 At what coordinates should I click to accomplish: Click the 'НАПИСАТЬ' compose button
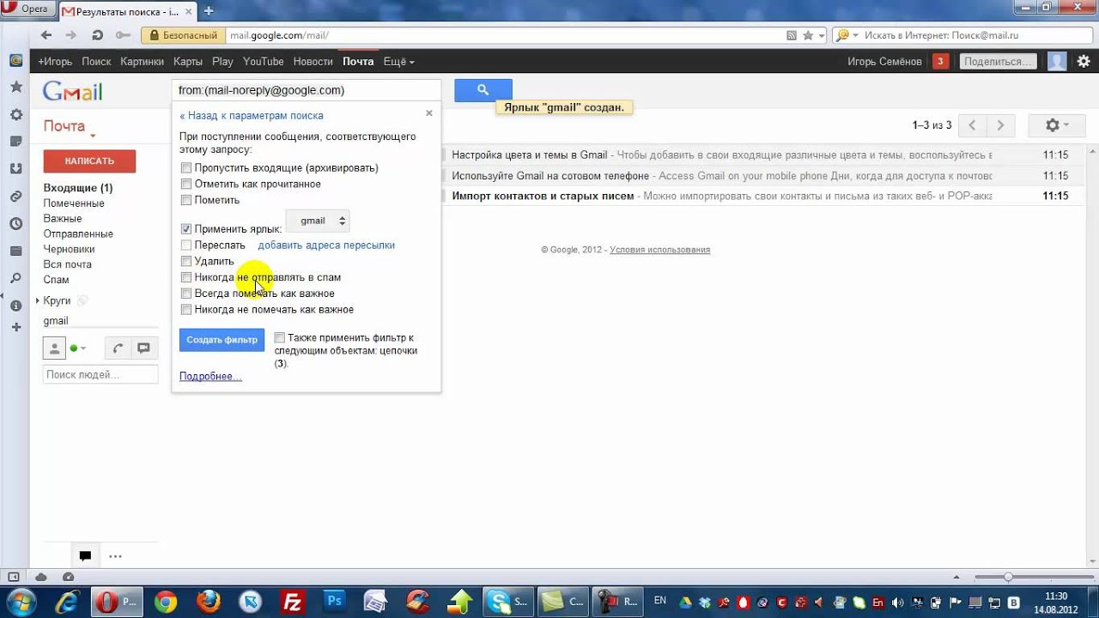coord(89,161)
